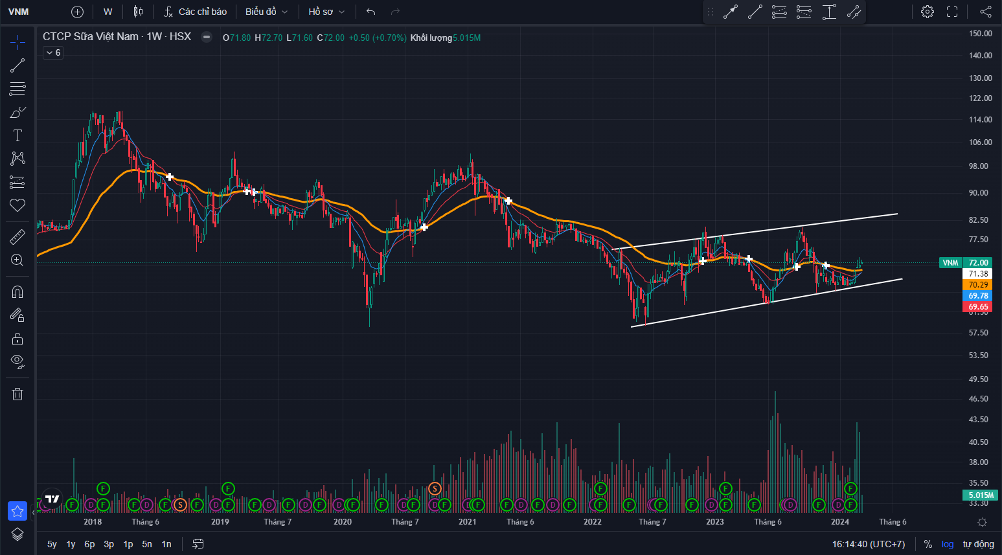
Task: Open the Fibonacci and Gann tools group
Action: click(x=17, y=89)
